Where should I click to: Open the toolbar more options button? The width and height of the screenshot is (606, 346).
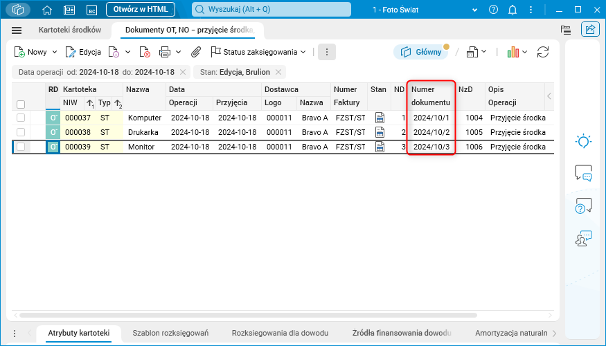tap(327, 52)
